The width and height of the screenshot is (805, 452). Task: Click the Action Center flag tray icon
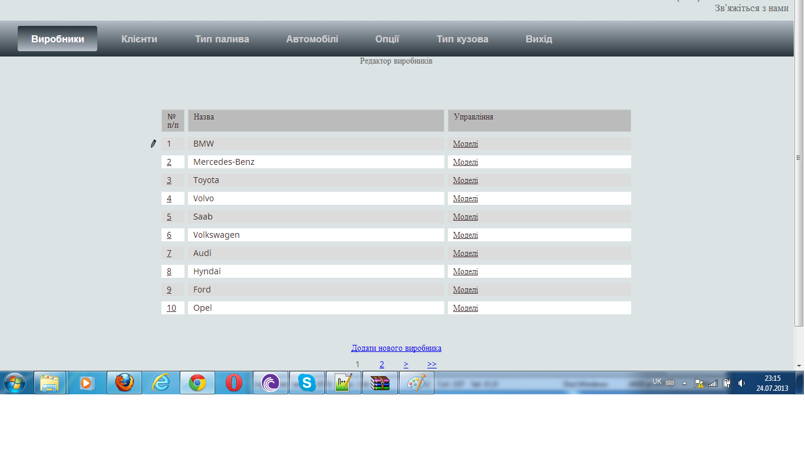tap(699, 383)
